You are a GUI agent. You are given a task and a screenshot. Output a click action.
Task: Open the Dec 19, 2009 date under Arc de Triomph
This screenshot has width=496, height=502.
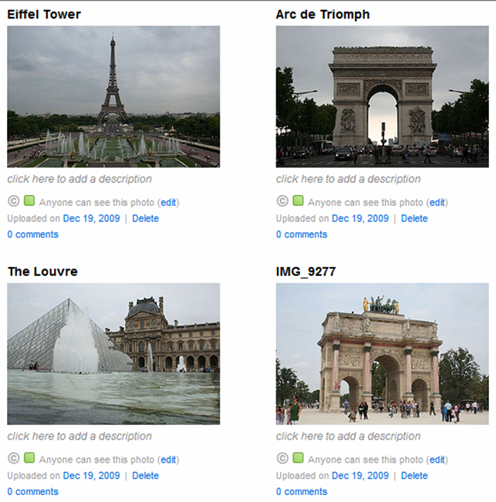360,219
